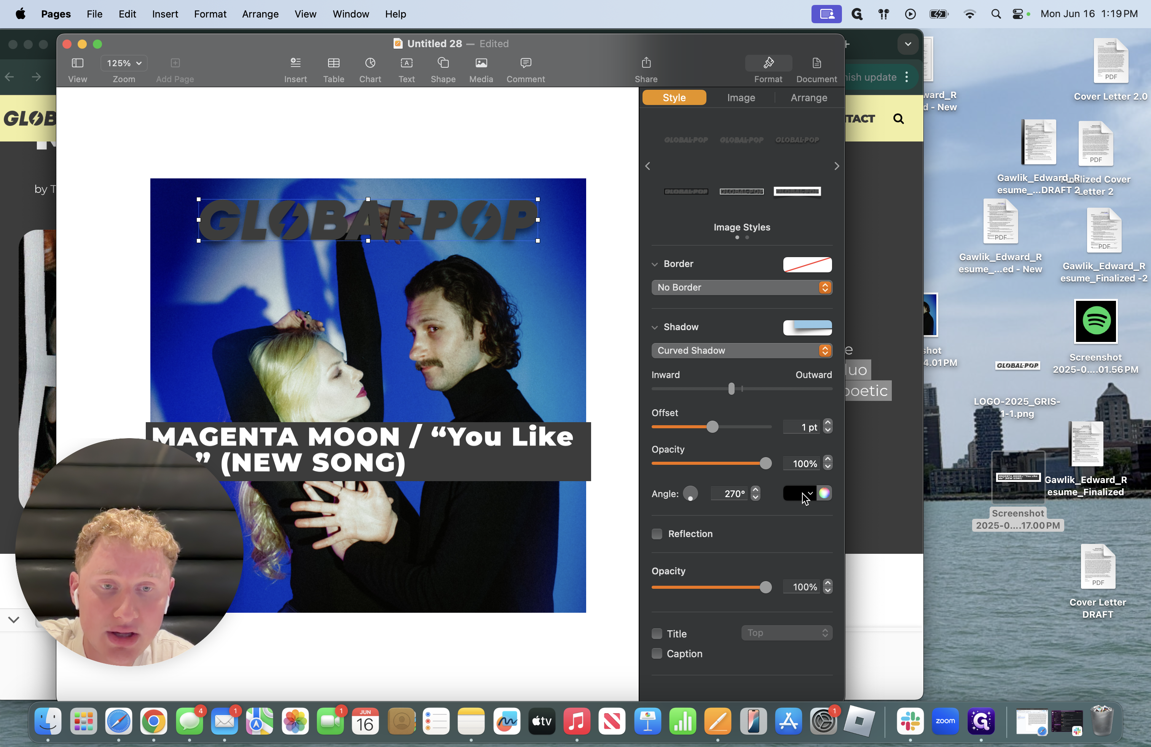Switch to the Style tab
The height and width of the screenshot is (747, 1151).
[674, 98]
